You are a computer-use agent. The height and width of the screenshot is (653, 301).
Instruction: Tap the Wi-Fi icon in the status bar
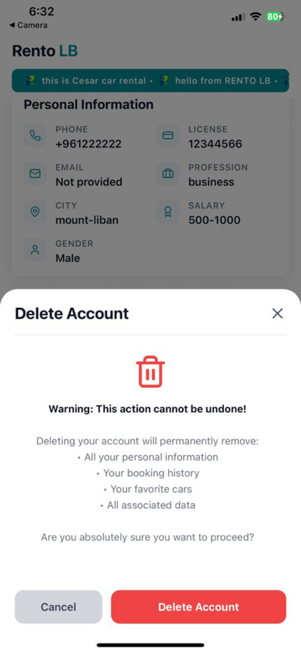(256, 17)
